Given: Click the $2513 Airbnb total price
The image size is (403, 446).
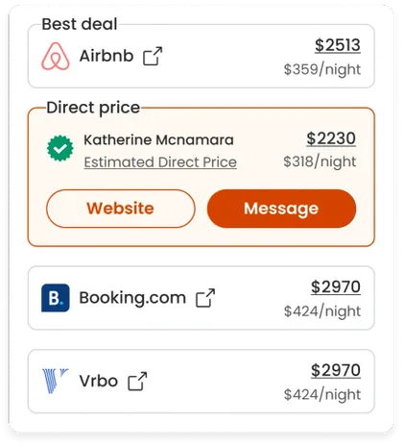Looking at the screenshot, I should coord(338,45).
